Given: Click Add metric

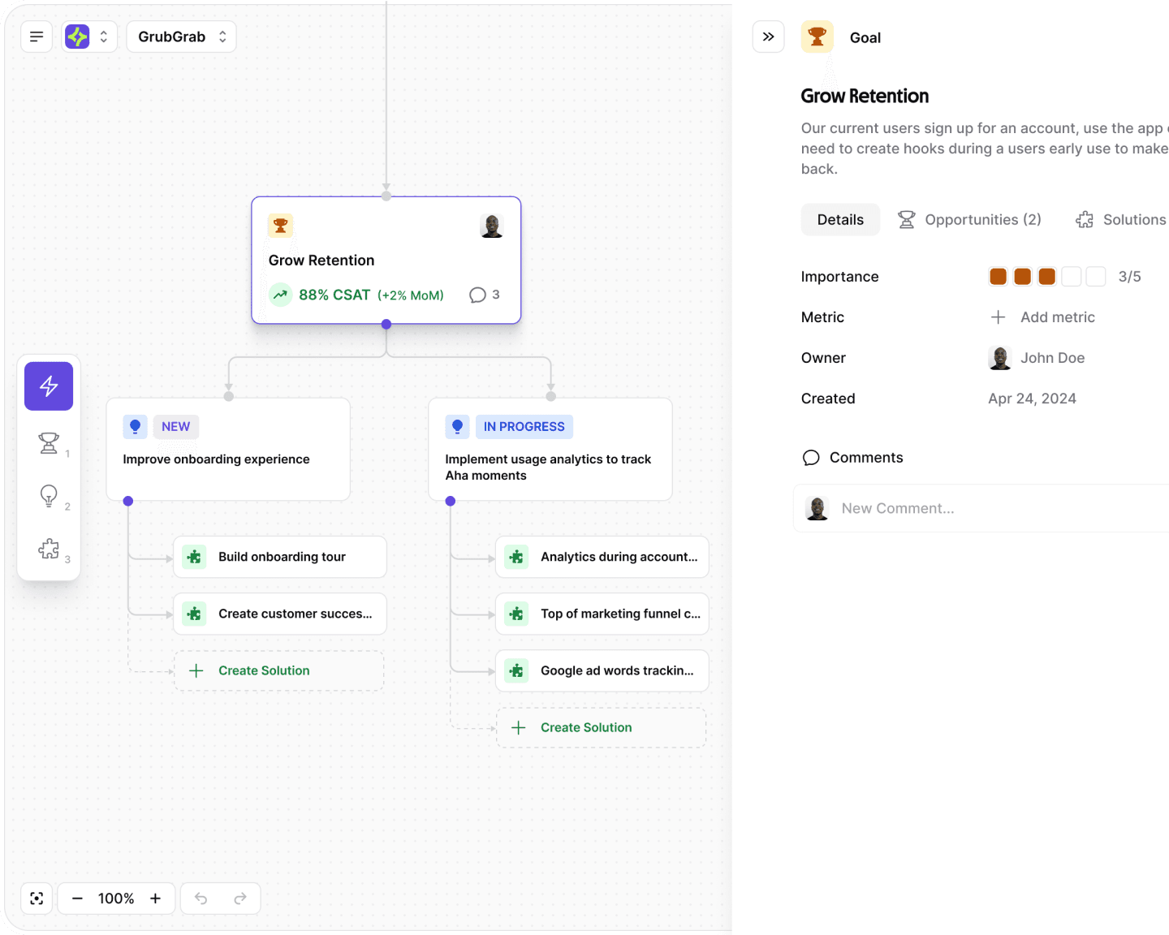Looking at the screenshot, I should (1043, 317).
